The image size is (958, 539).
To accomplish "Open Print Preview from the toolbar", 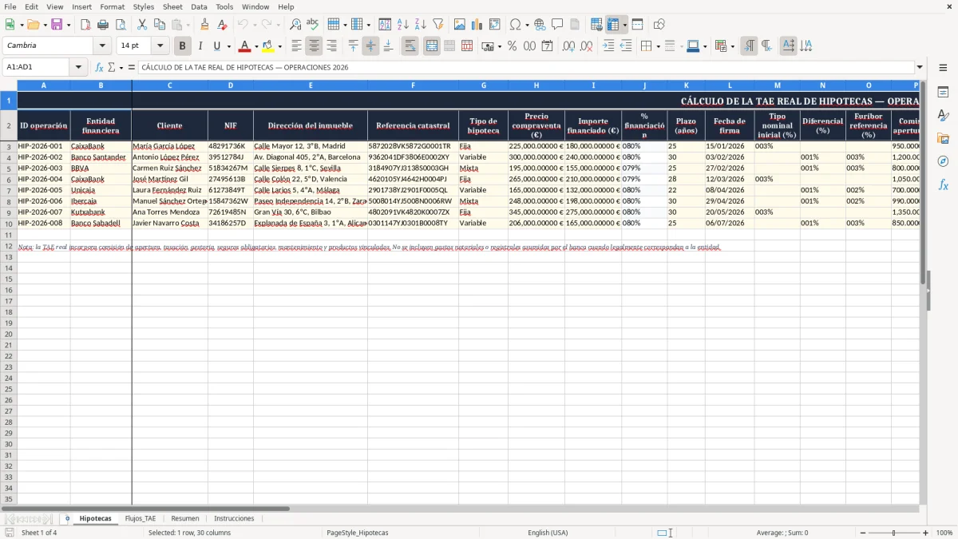I will [x=121, y=25].
